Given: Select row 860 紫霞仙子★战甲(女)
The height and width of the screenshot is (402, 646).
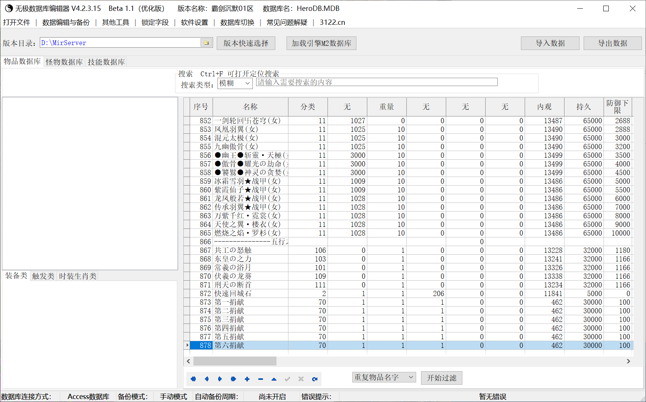Looking at the screenshot, I should tap(408, 190).
